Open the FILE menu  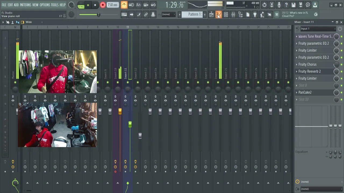(x=4, y=5)
